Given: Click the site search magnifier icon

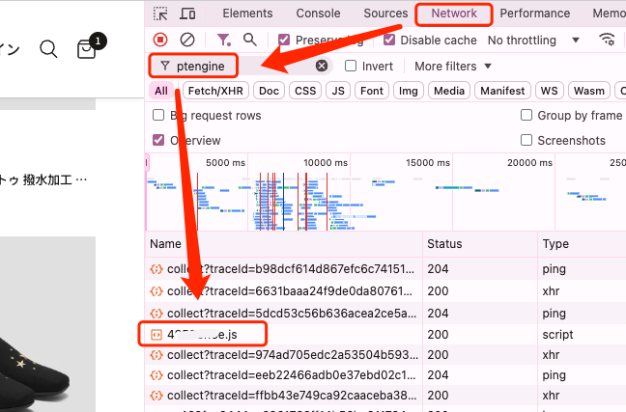Looking at the screenshot, I should pos(48,48).
